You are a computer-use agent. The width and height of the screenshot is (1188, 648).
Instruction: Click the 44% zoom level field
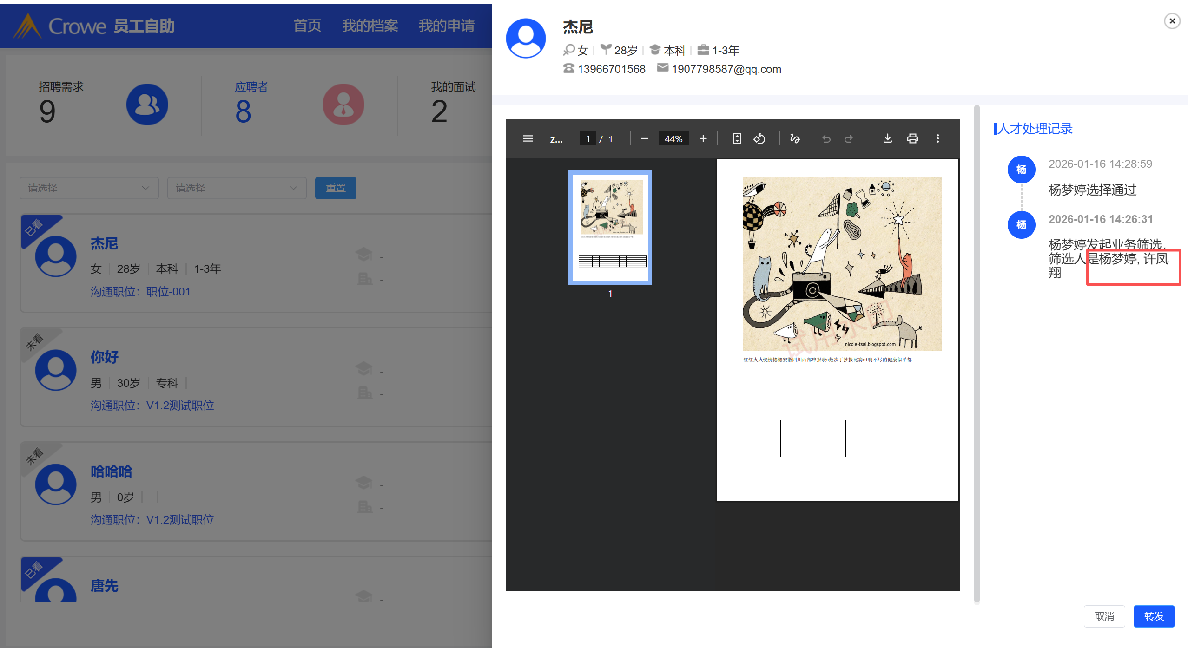pos(673,138)
